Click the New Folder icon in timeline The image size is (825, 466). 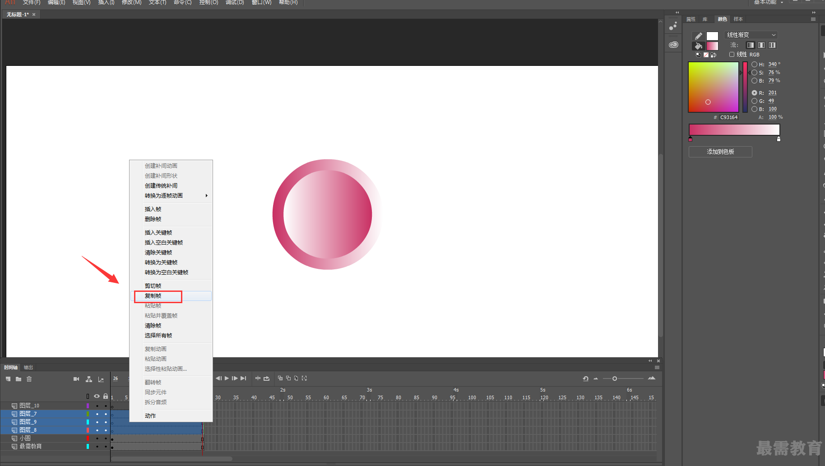[19, 379]
